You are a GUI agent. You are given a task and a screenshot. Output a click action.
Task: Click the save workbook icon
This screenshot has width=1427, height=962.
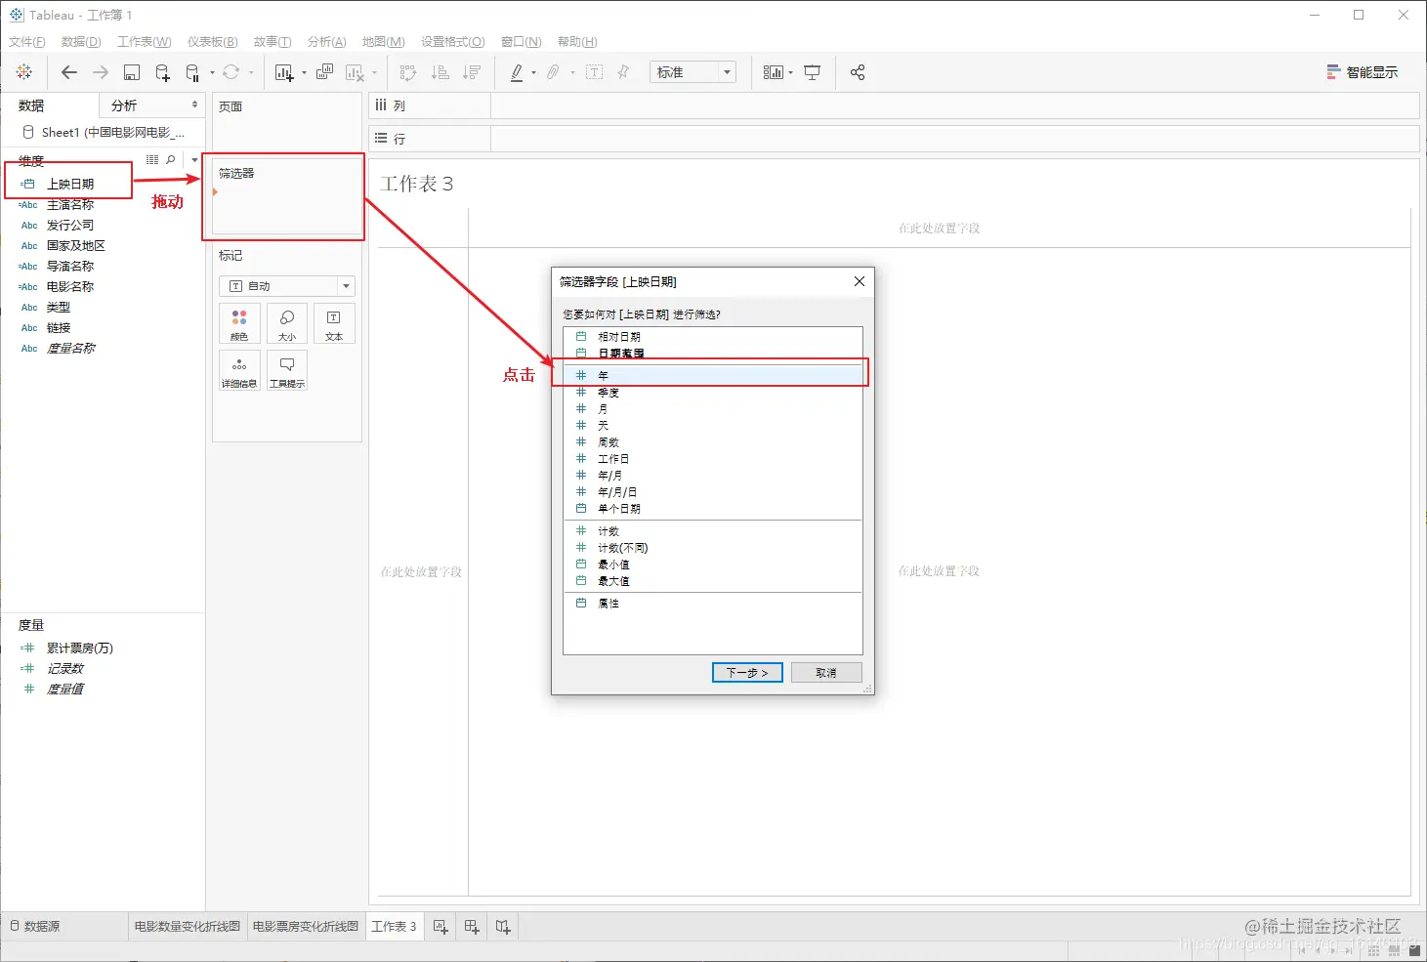coord(132,72)
